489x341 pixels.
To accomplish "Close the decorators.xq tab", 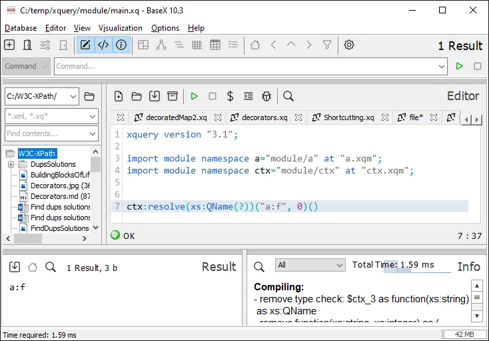I will [298, 117].
